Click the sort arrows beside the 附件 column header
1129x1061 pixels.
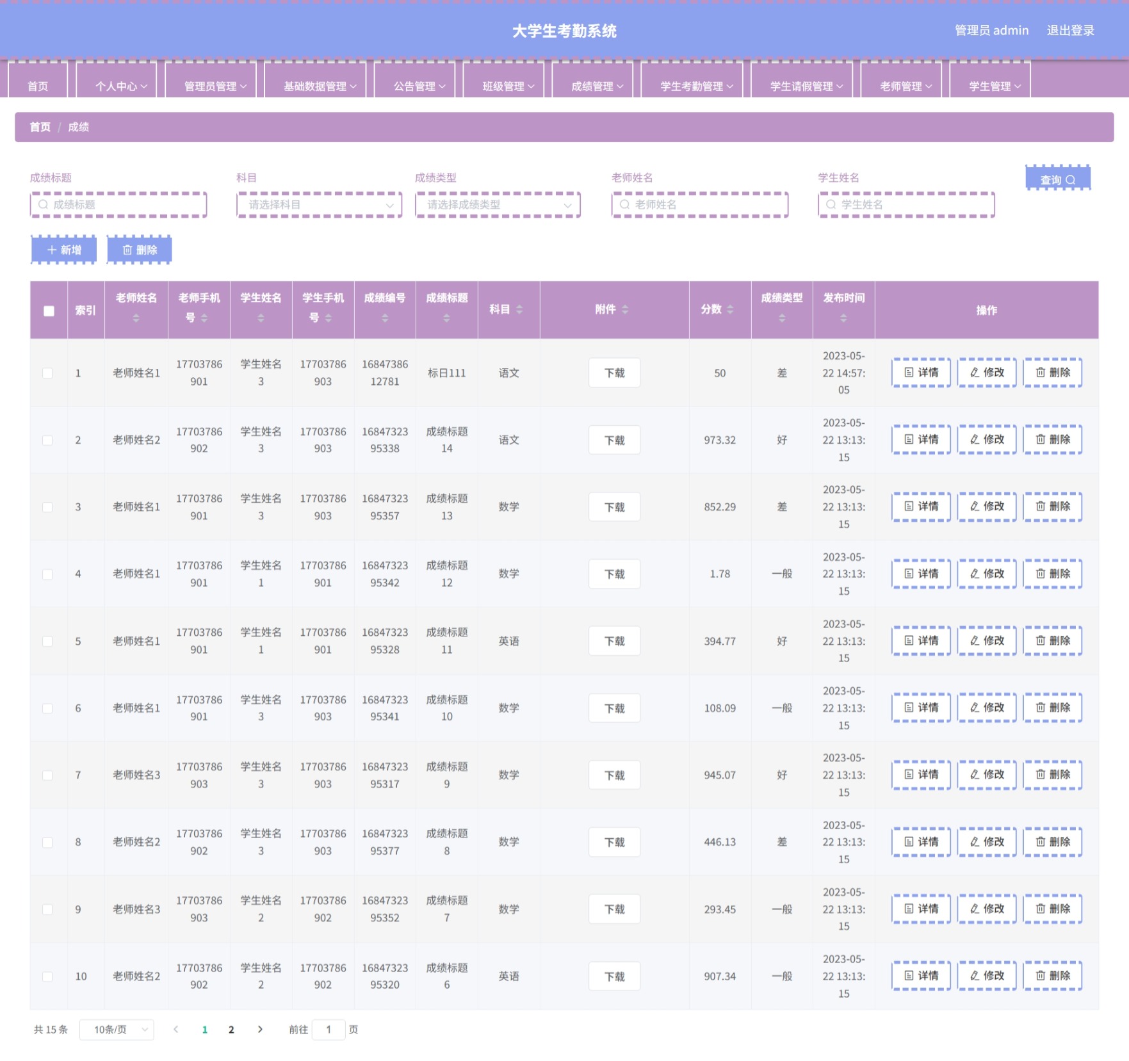[x=625, y=309]
